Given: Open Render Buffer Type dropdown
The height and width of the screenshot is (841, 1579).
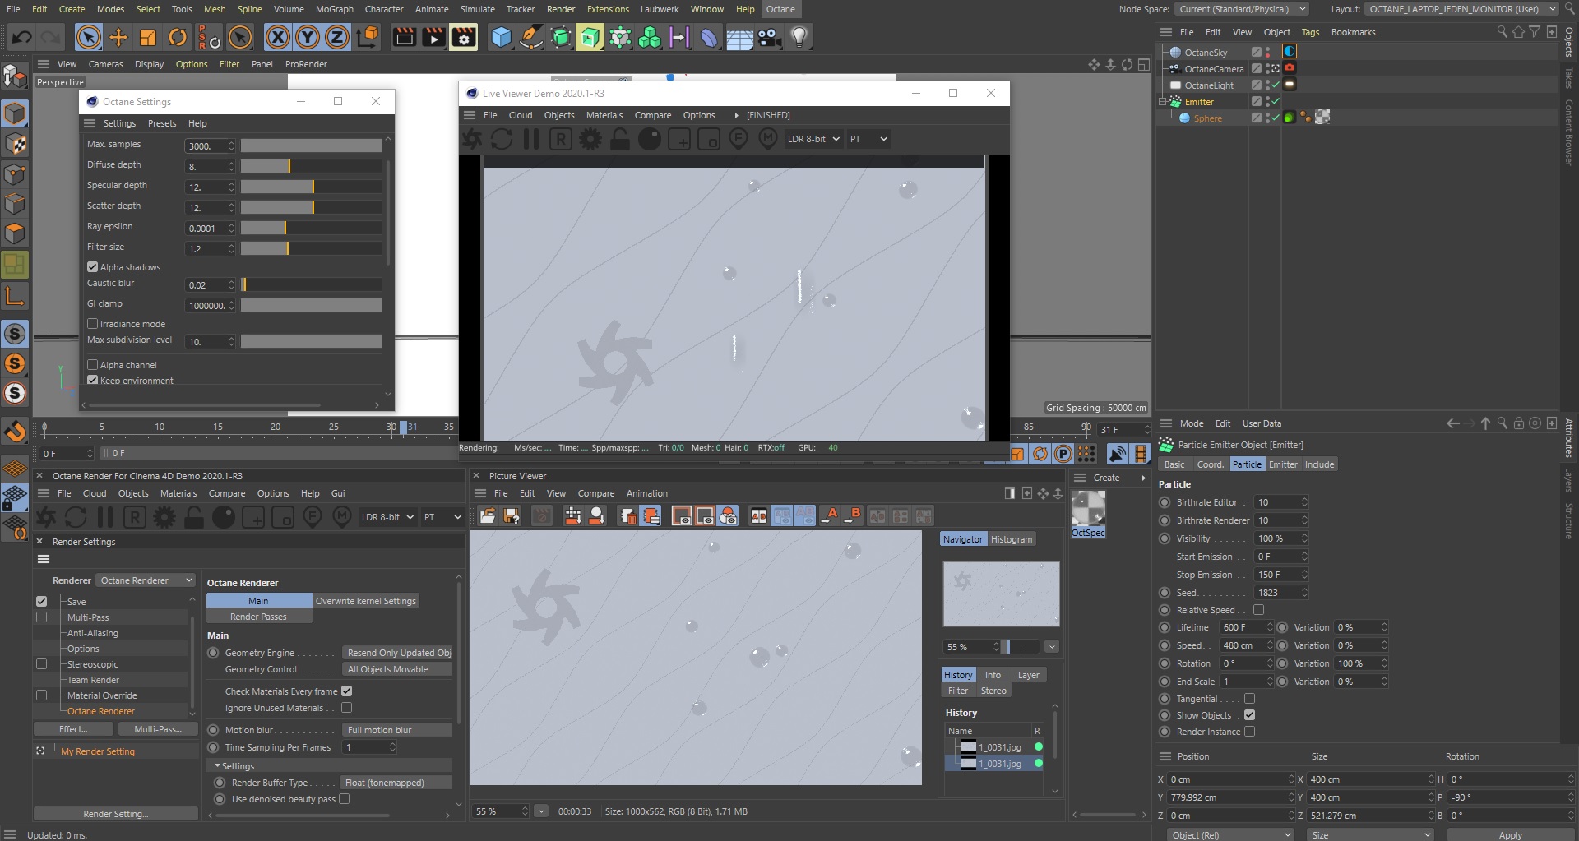Looking at the screenshot, I should [398, 783].
